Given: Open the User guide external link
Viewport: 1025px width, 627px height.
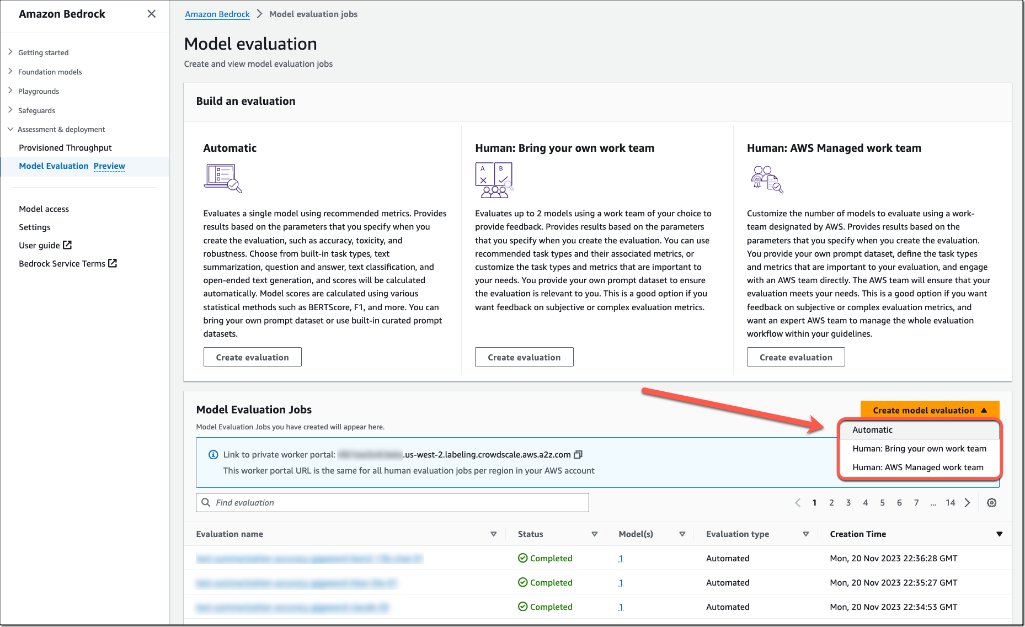Looking at the screenshot, I should coord(45,246).
